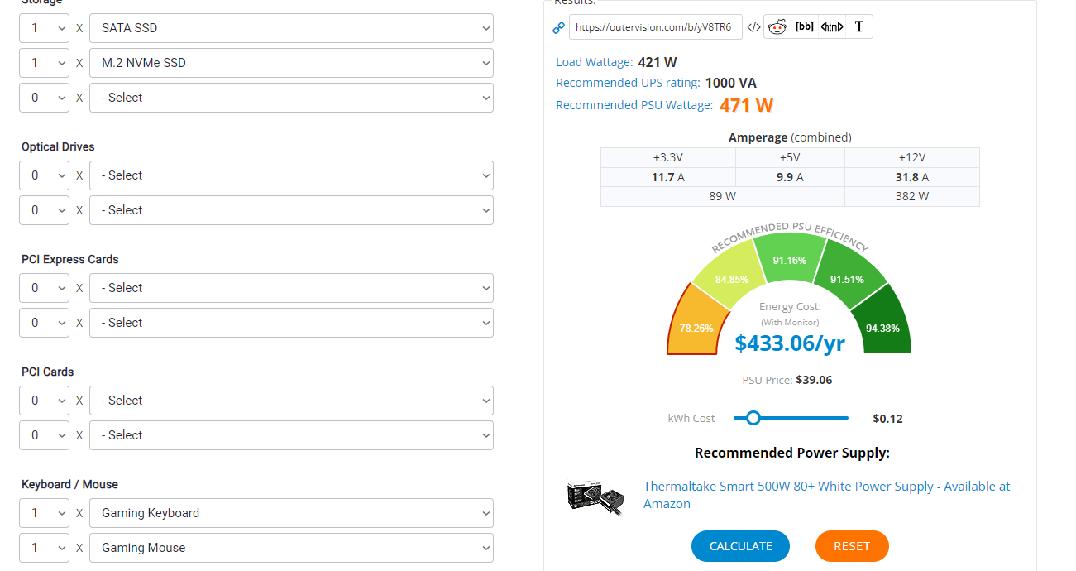This screenshot has height=571, width=1076.
Task: Select the dark green 94.38% efficiency segment
Action: click(x=882, y=324)
